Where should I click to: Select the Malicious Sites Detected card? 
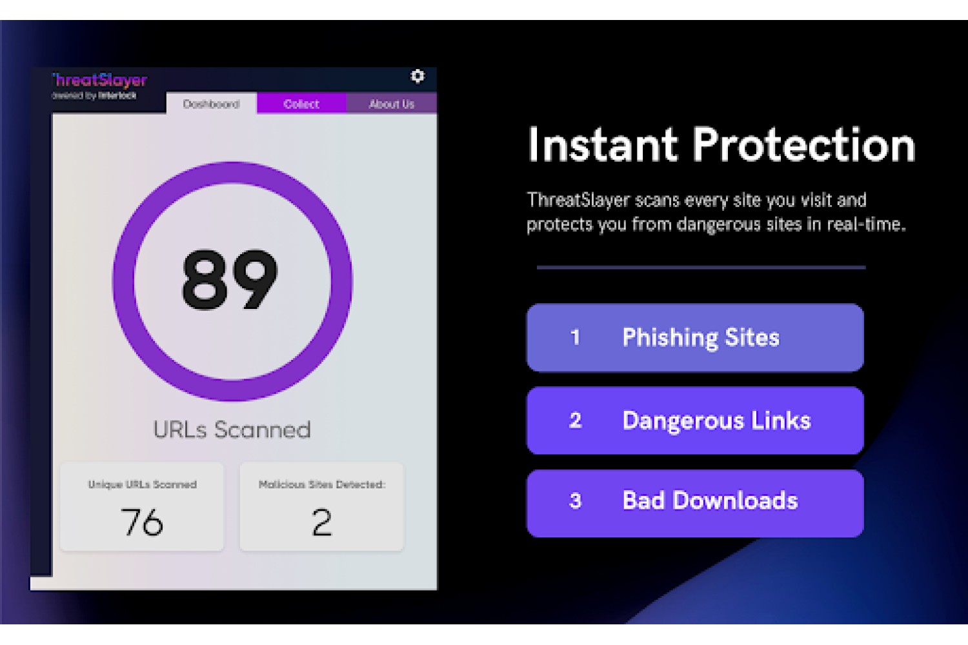coord(321,507)
